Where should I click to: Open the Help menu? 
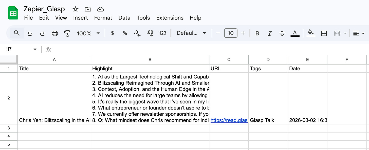[195, 18]
